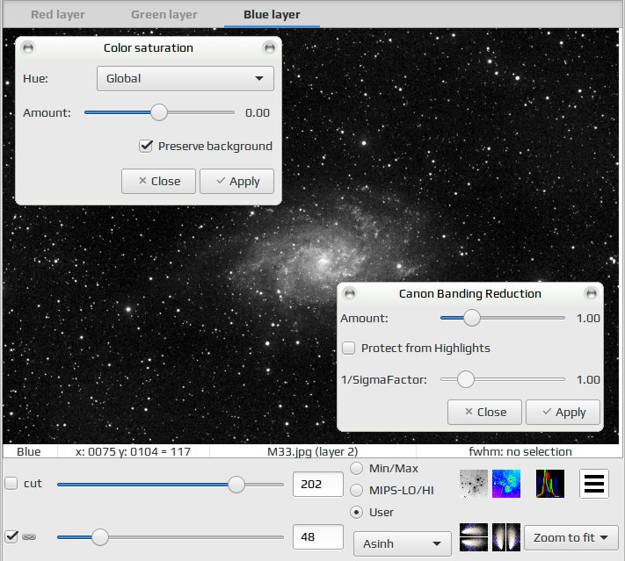Switch to the Red layer tab

pyautogui.click(x=58, y=15)
